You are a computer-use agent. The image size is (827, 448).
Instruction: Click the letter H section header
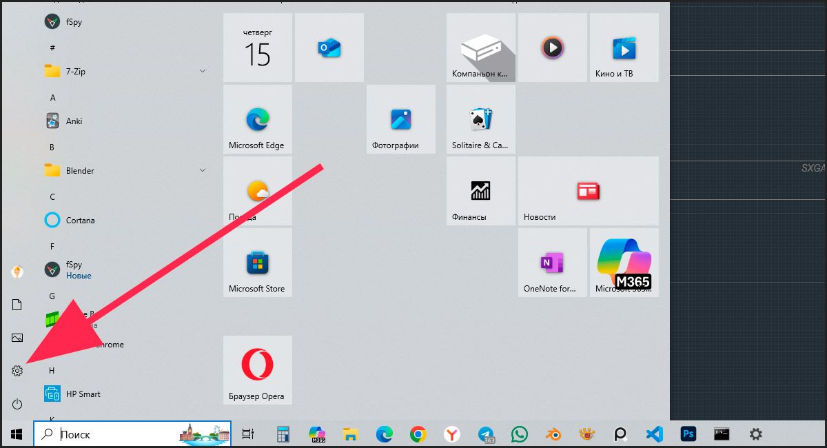(52, 371)
